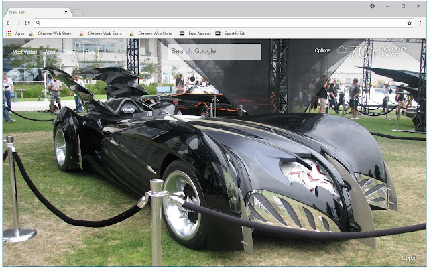This screenshot has width=429, height=268.
Task: Open a new tab with the tab-strip button
Action: point(78,12)
